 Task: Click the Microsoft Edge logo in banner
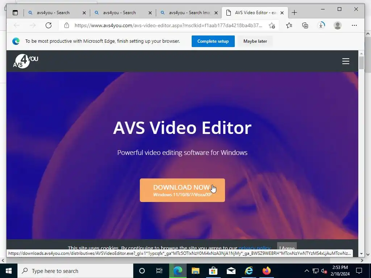pos(16,41)
